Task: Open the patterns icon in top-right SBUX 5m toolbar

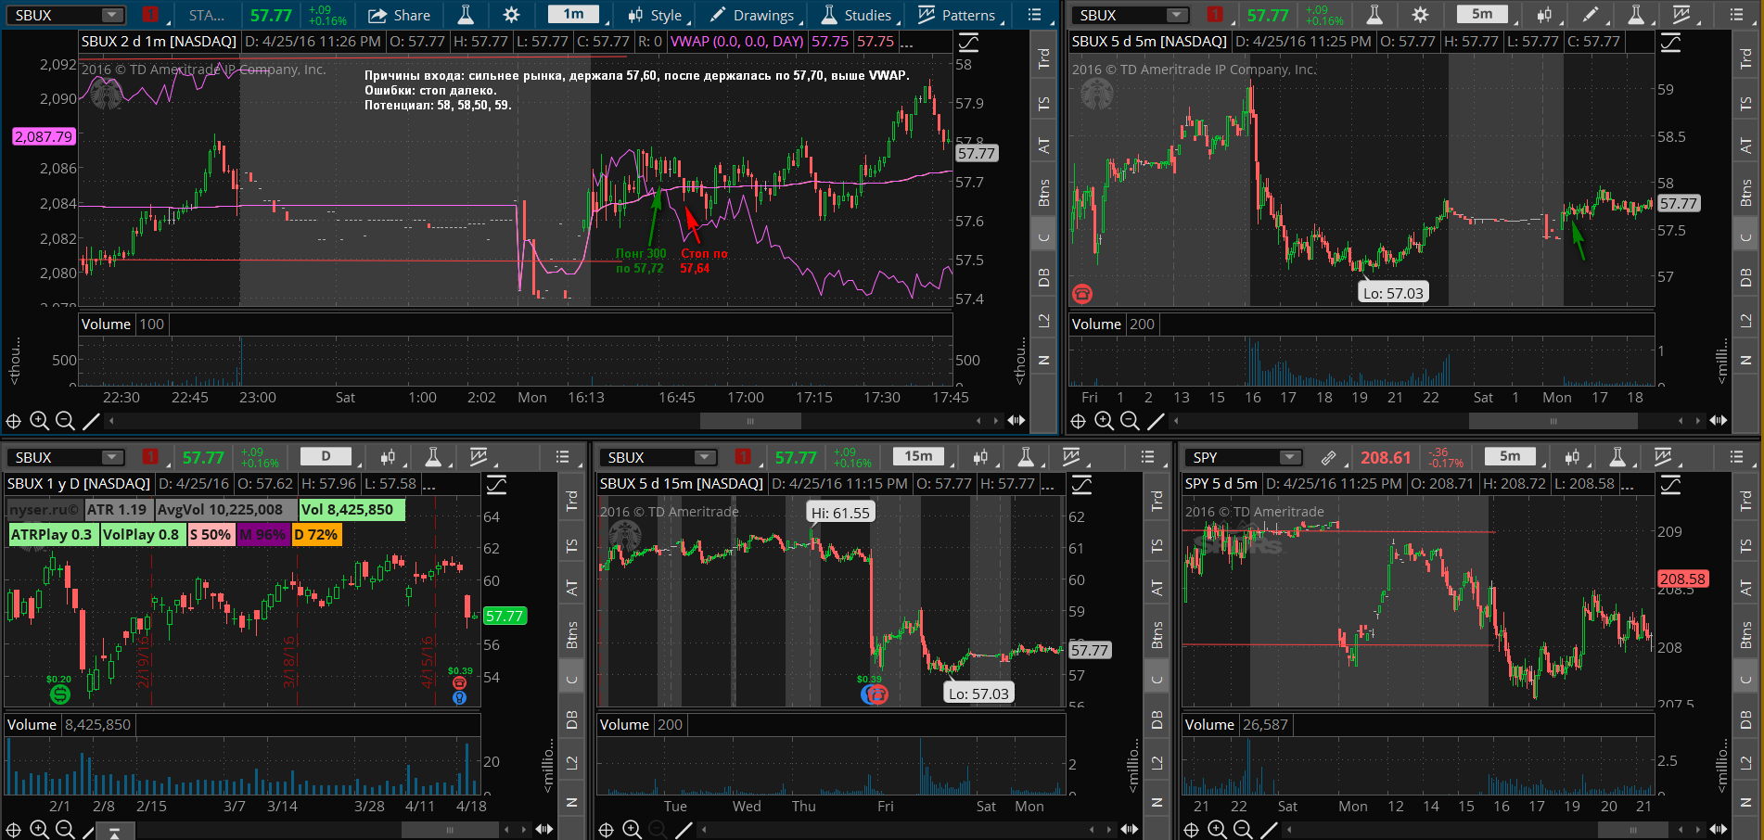Action: pyautogui.click(x=1681, y=15)
